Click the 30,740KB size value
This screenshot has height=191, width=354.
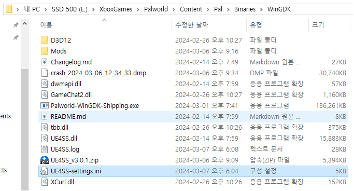click(333, 73)
